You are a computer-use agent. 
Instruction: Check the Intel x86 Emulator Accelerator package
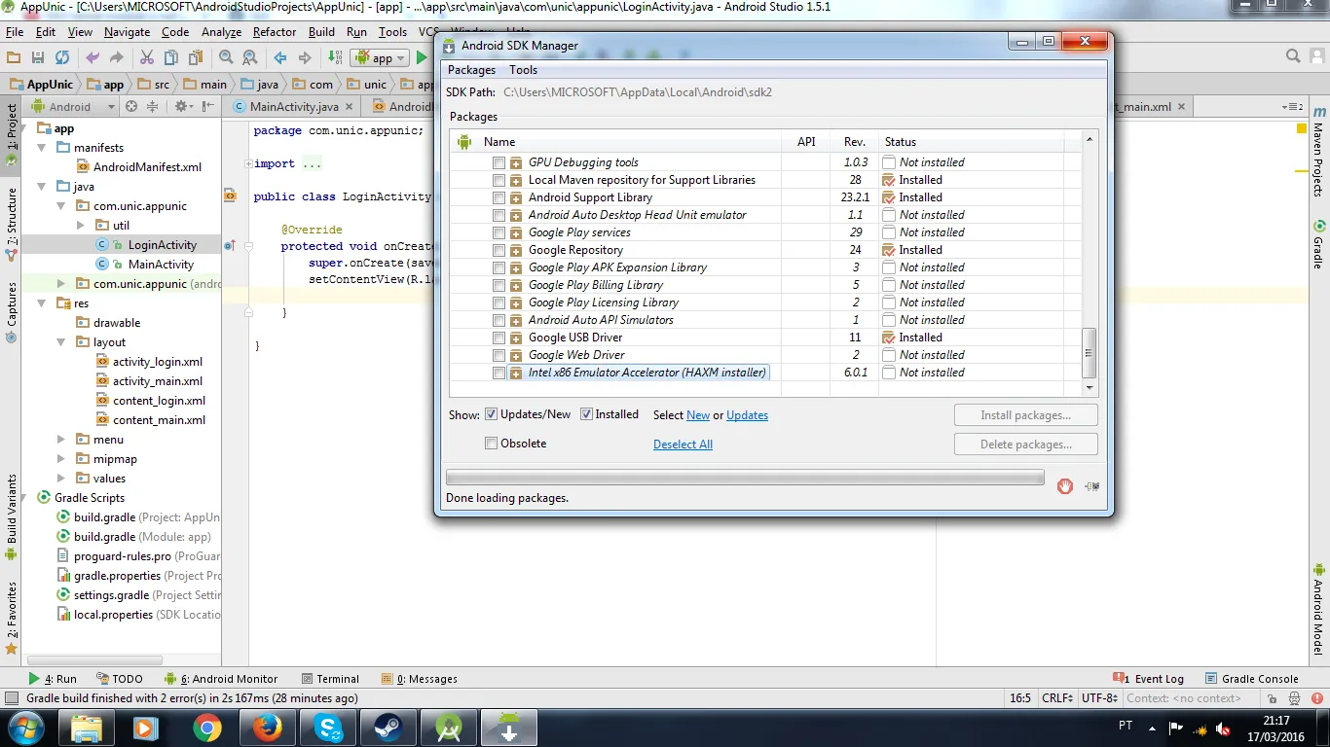click(x=499, y=373)
